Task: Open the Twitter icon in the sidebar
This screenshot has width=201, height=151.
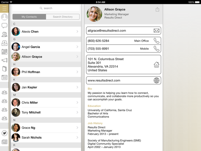Action: [x=5, y=133]
